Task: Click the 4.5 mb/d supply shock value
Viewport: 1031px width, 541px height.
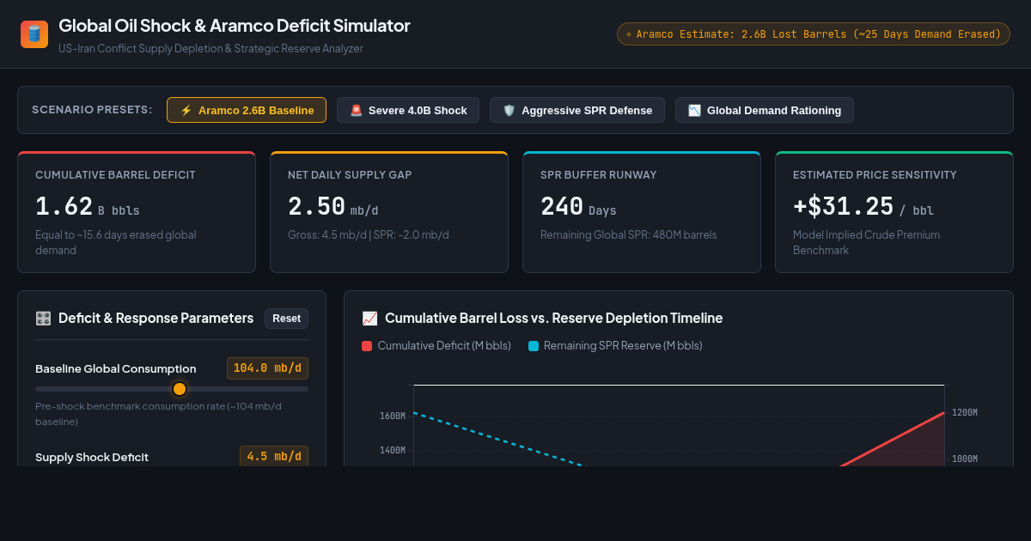Action: coord(274,457)
